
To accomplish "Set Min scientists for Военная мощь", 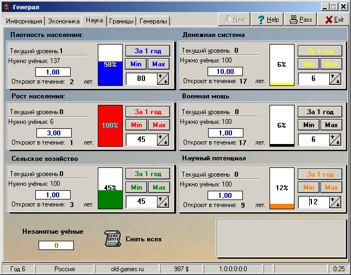I will [309, 125].
